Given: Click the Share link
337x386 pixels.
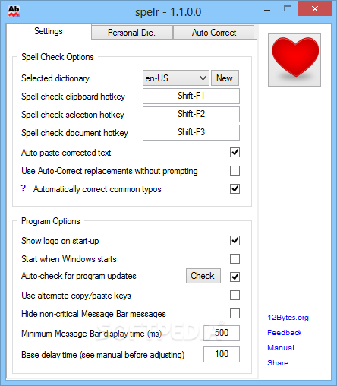Looking at the screenshot, I should (x=278, y=363).
